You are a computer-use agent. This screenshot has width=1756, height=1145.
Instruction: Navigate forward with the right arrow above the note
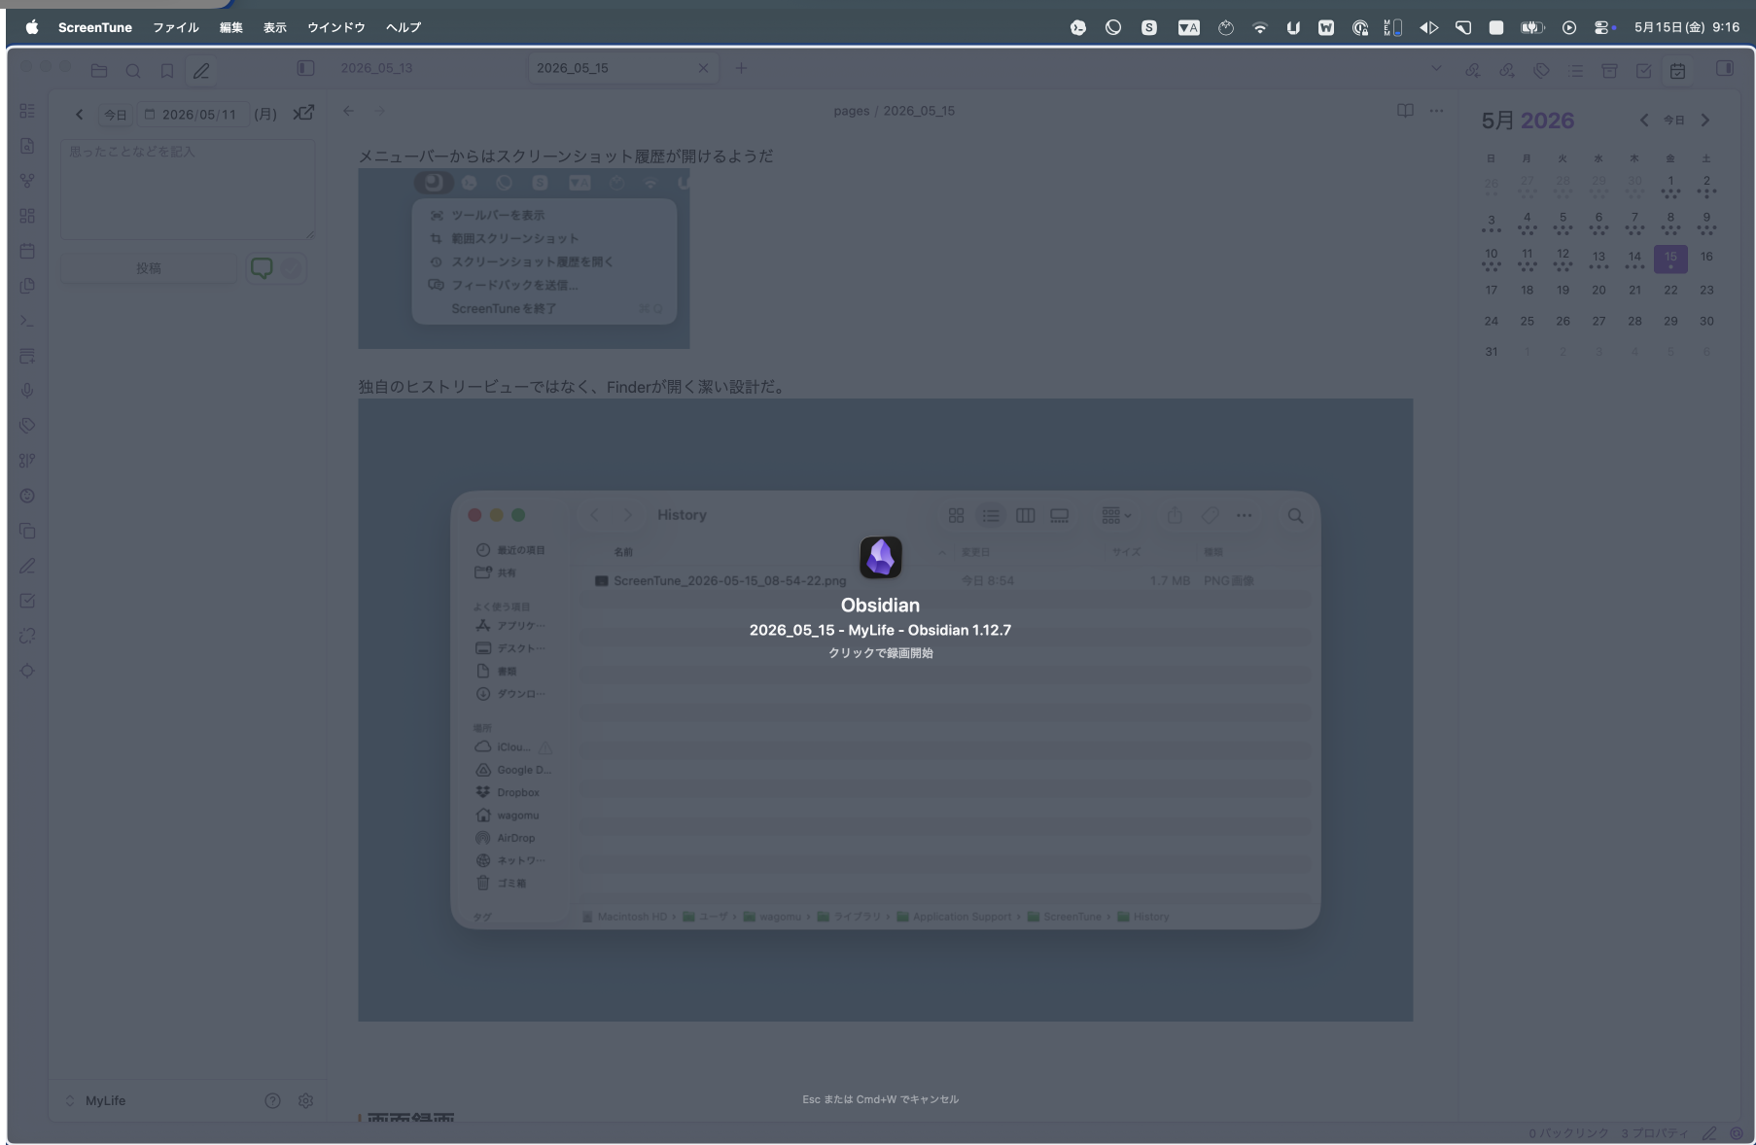tap(380, 111)
